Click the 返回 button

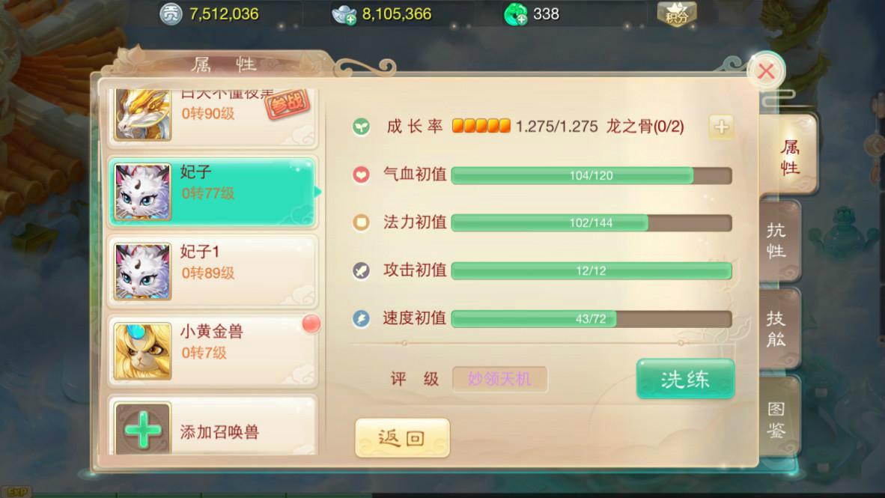(x=402, y=437)
